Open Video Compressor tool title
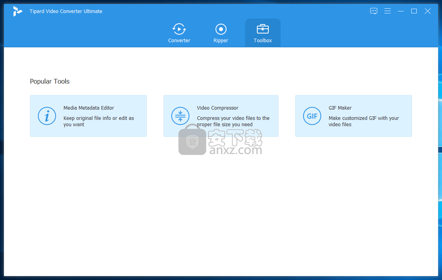 click(x=217, y=108)
